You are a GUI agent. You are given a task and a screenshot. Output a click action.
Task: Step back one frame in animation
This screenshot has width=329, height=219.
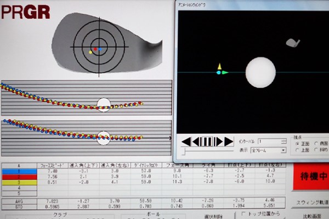[197, 142]
